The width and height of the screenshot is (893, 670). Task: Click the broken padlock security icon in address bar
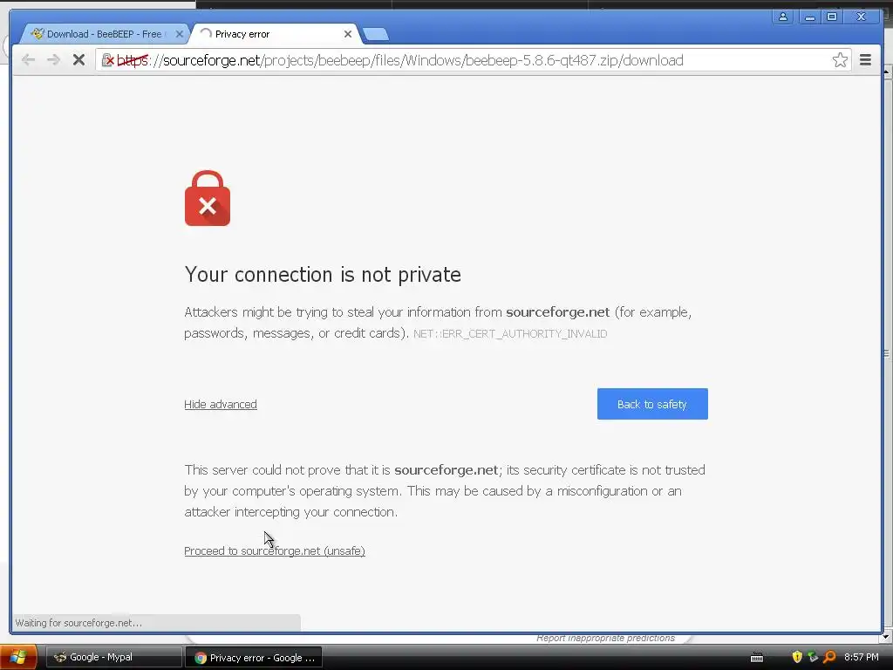(x=107, y=60)
